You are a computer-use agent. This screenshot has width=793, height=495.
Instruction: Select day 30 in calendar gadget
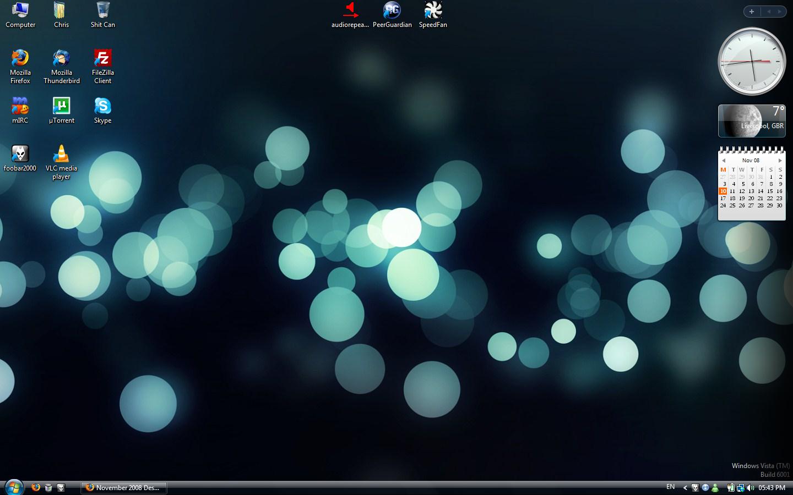(779, 206)
